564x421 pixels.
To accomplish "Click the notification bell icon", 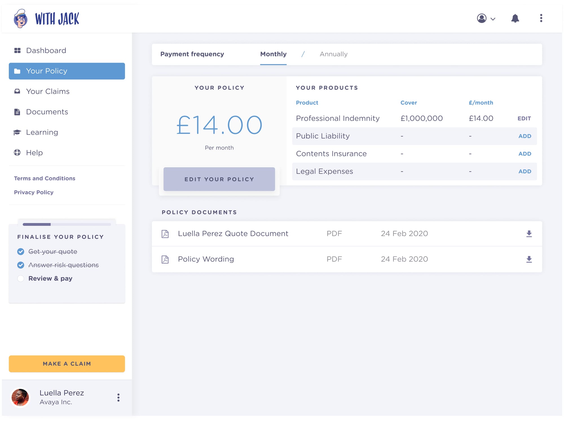I will [x=515, y=19].
